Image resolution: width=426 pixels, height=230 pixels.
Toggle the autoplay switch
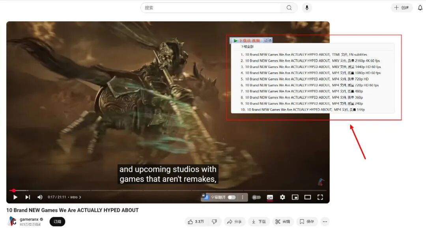tap(256, 197)
